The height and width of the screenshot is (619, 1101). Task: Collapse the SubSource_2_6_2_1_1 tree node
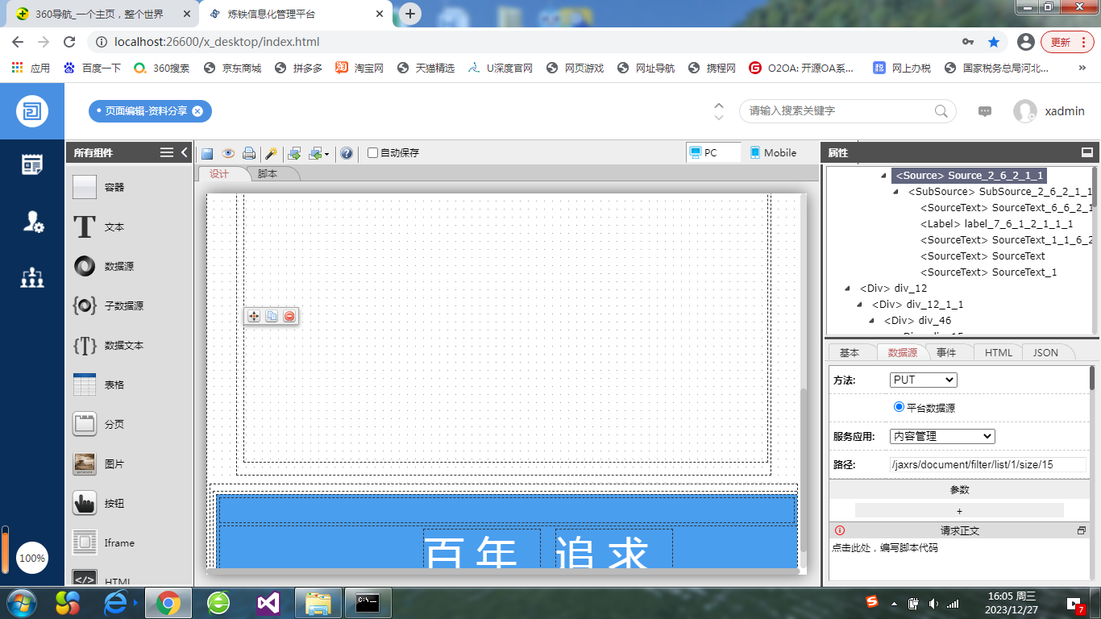(x=896, y=192)
